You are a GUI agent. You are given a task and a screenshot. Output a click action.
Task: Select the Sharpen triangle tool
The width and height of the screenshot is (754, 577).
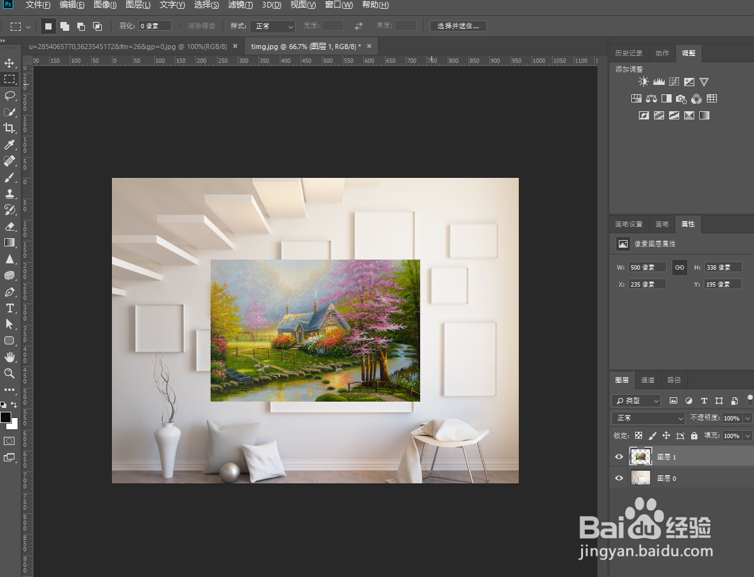tap(9, 259)
